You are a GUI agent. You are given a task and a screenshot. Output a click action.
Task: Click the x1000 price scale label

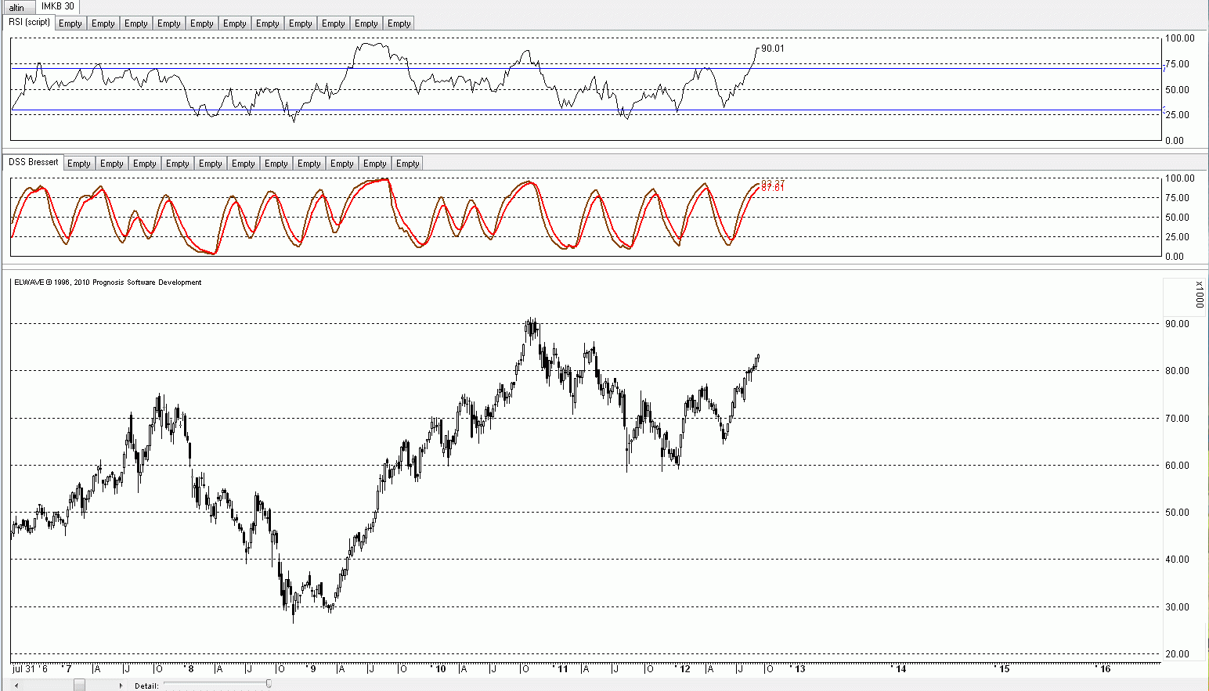[1200, 294]
